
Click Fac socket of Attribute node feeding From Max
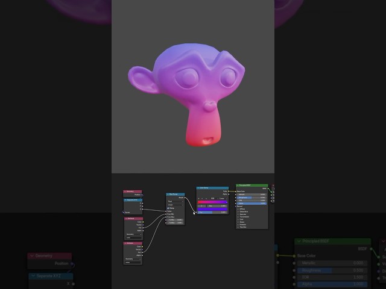pos(142,252)
